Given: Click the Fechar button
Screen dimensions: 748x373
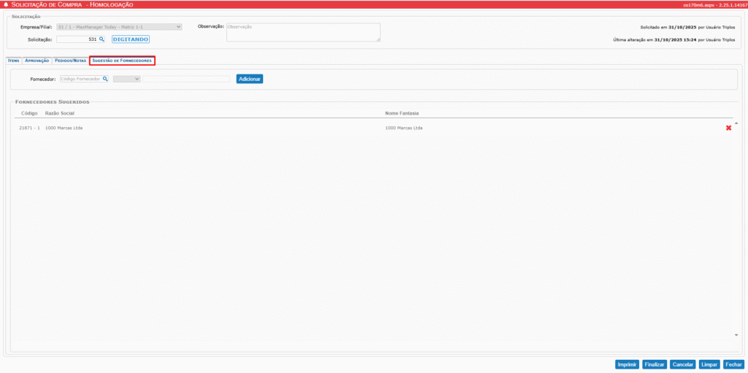Looking at the screenshot, I should coord(733,364).
